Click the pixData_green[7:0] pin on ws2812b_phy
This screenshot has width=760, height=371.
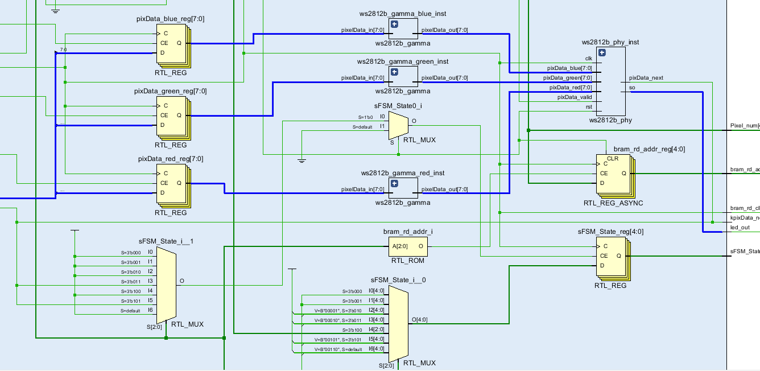click(x=567, y=78)
